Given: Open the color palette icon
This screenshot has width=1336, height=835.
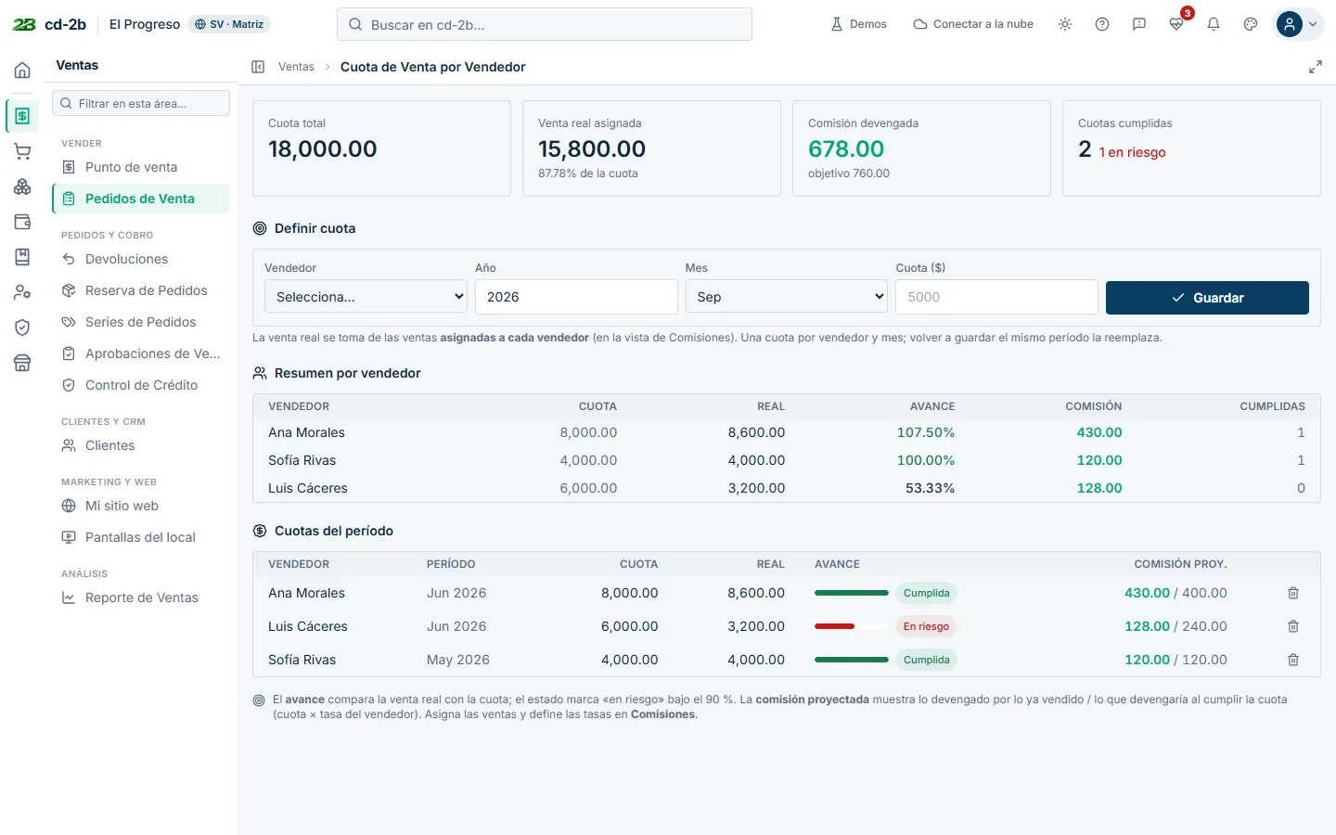Looking at the screenshot, I should point(1251,24).
